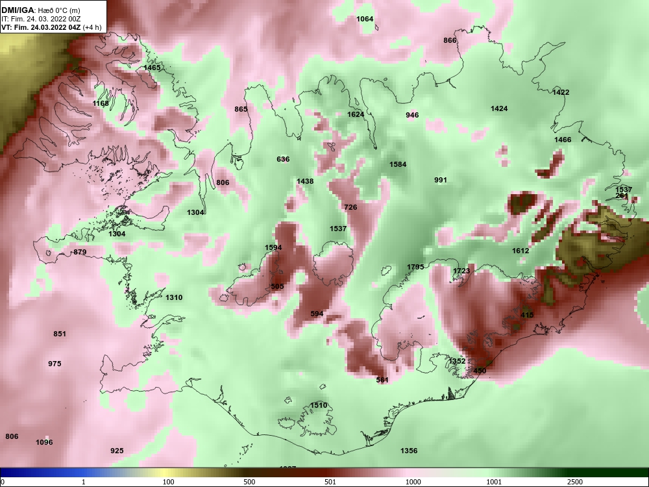Click the map value 636
The width and height of the screenshot is (649, 487).
pyautogui.click(x=283, y=159)
